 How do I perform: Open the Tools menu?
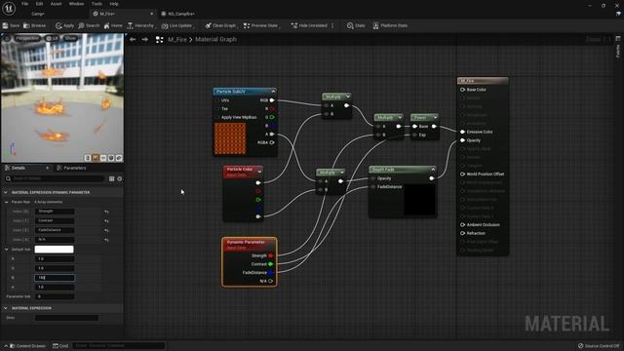pos(97,4)
